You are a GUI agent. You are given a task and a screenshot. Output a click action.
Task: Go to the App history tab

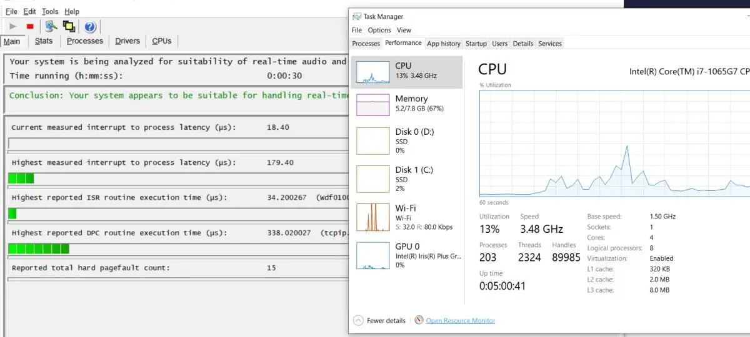point(444,44)
